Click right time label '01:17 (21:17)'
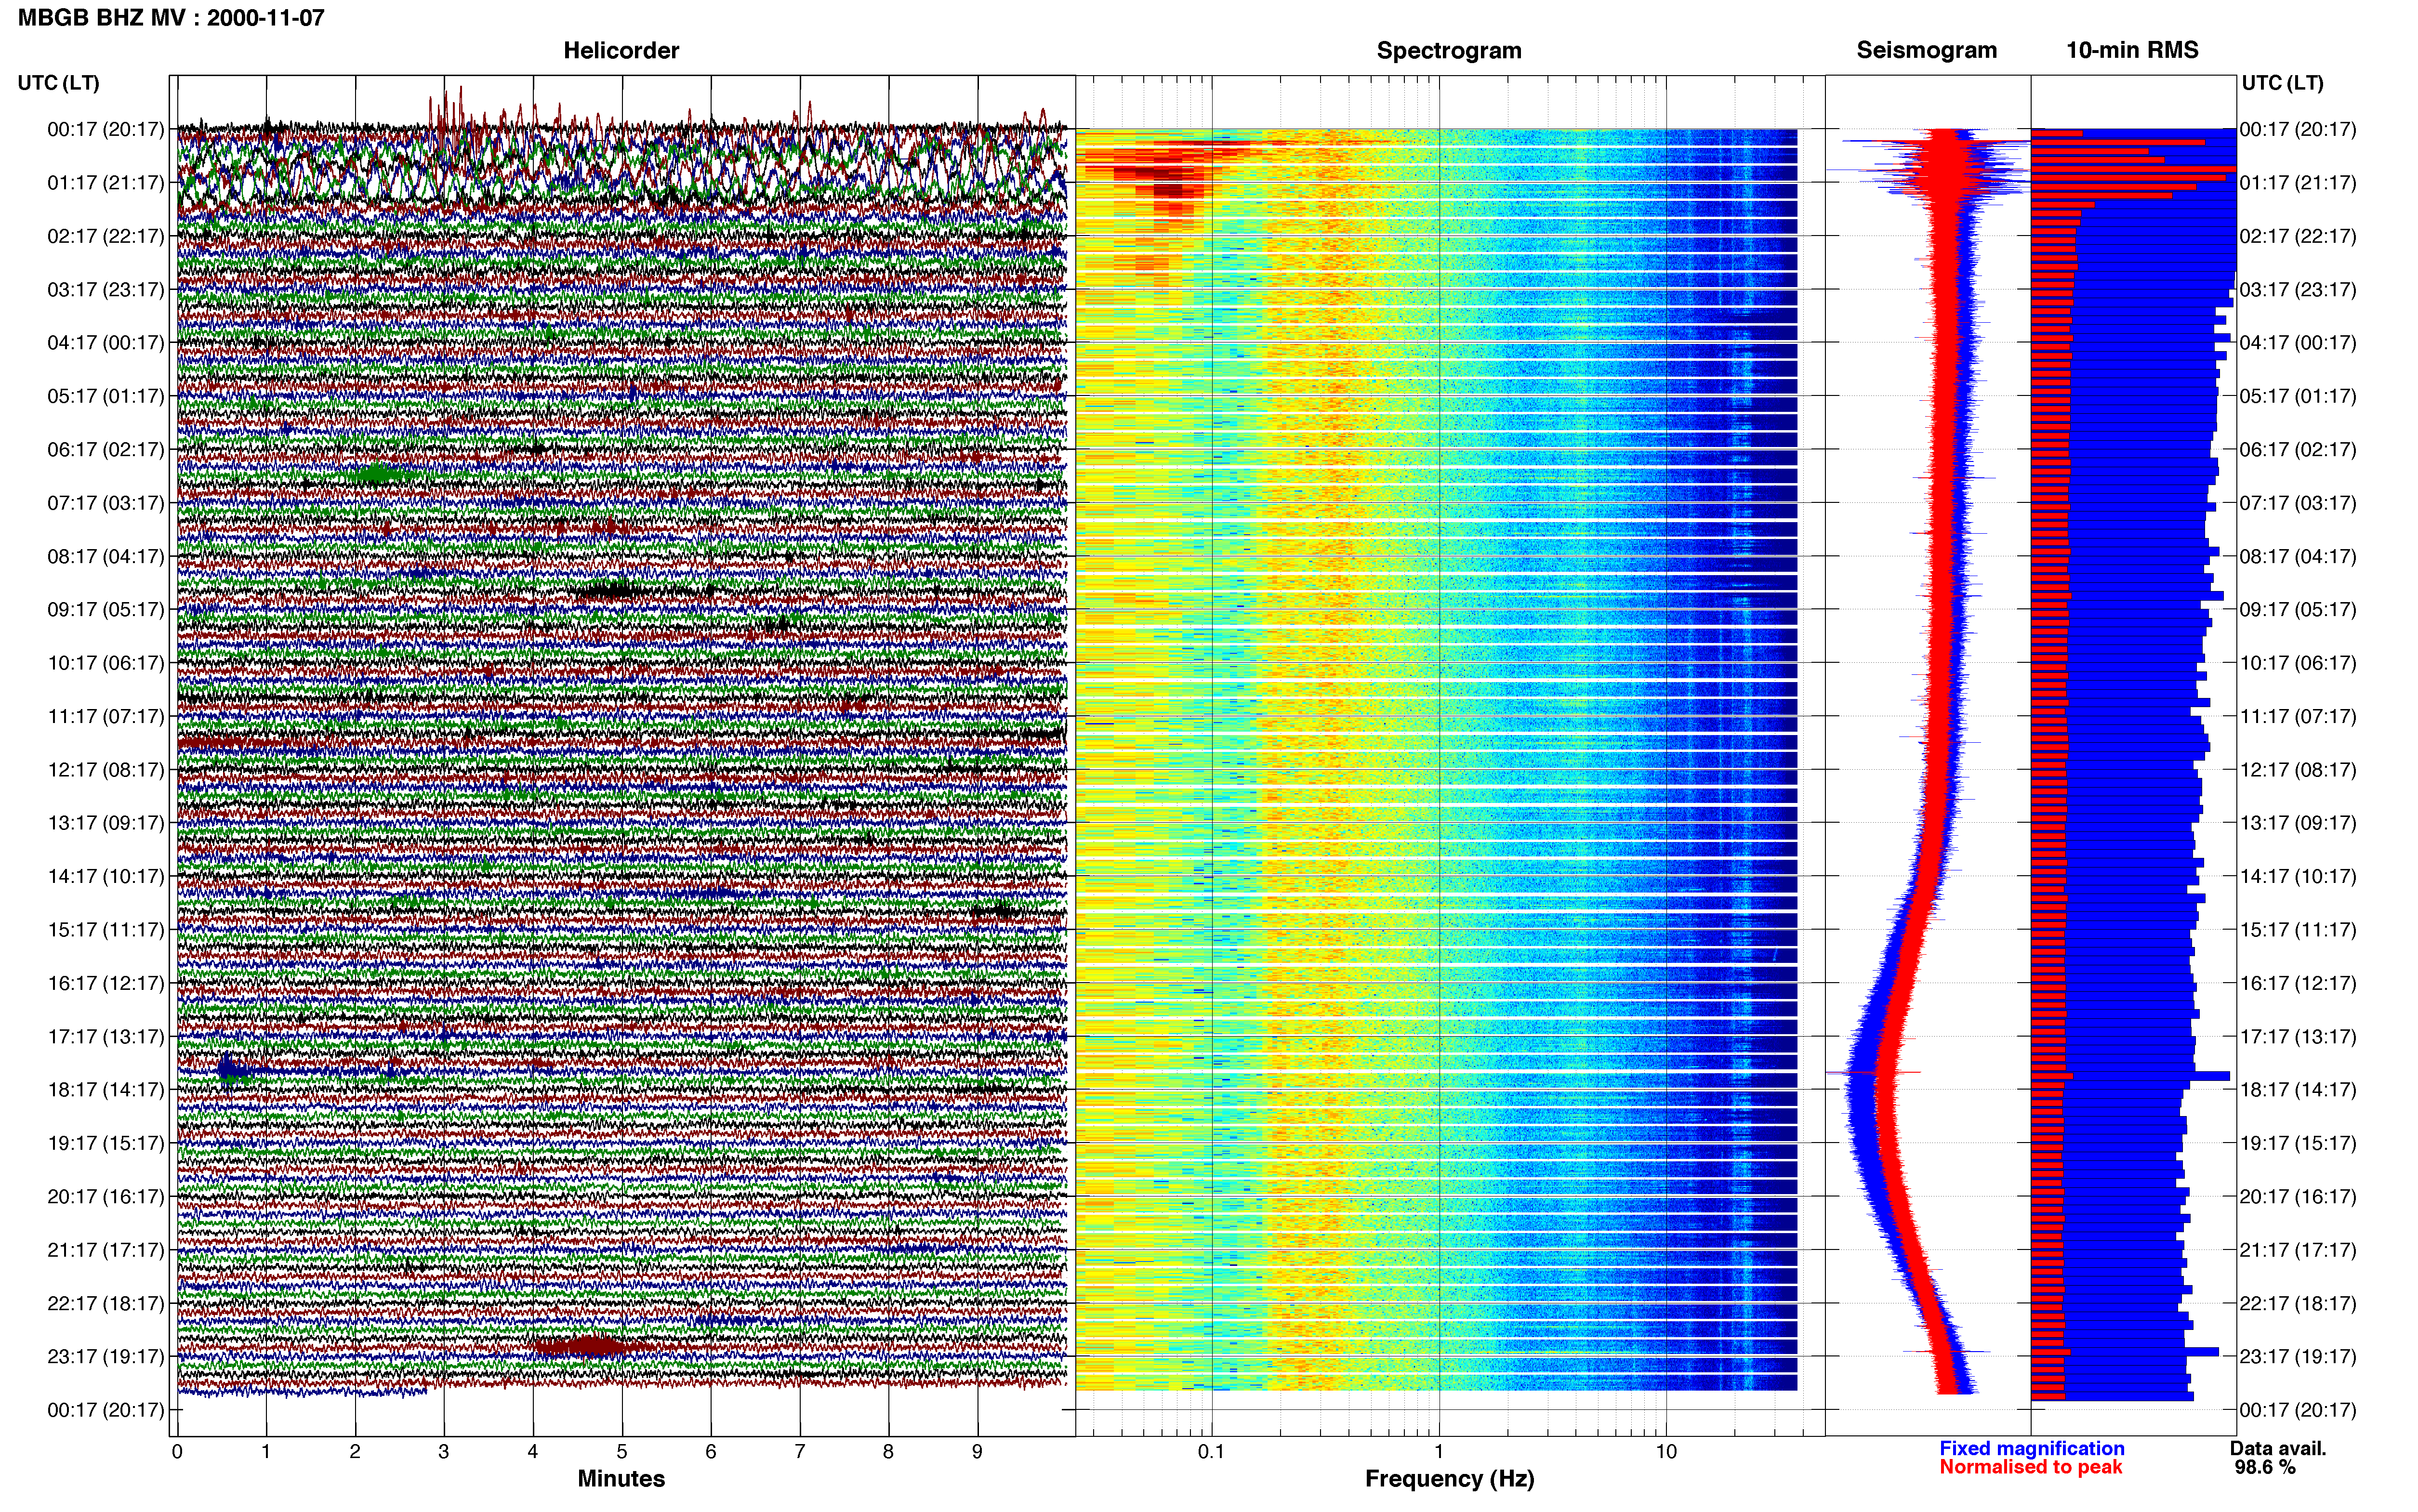This screenshot has width=2418, height=1512. tap(2298, 182)
